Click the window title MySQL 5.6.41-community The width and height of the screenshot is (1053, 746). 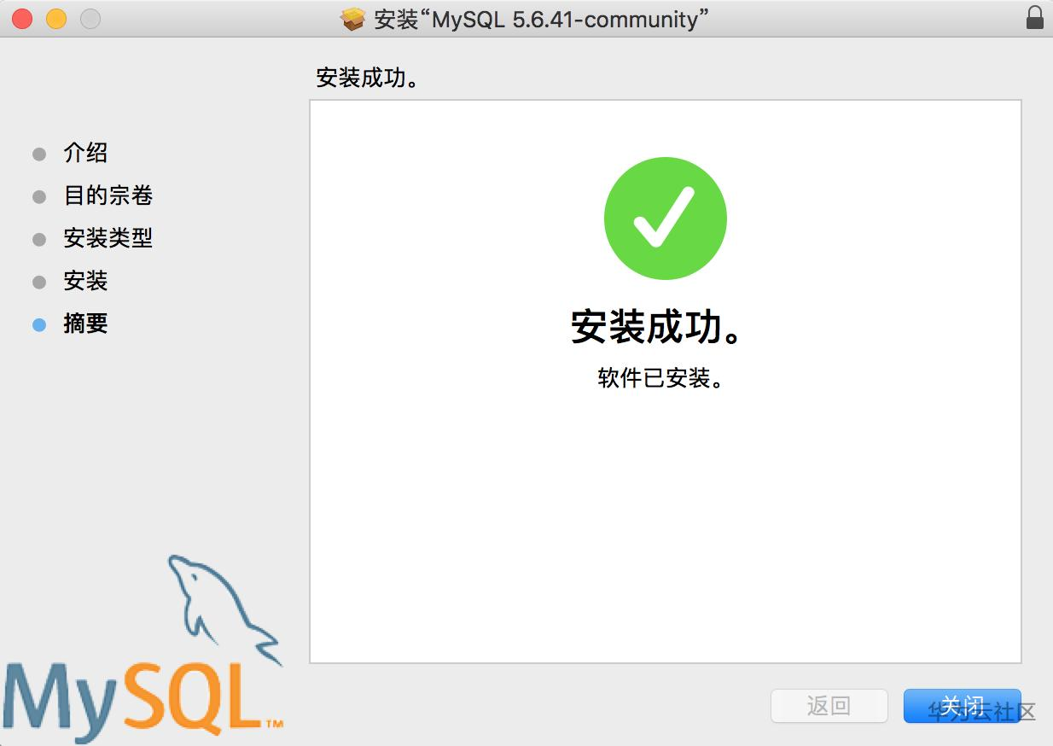coord(541,19)
